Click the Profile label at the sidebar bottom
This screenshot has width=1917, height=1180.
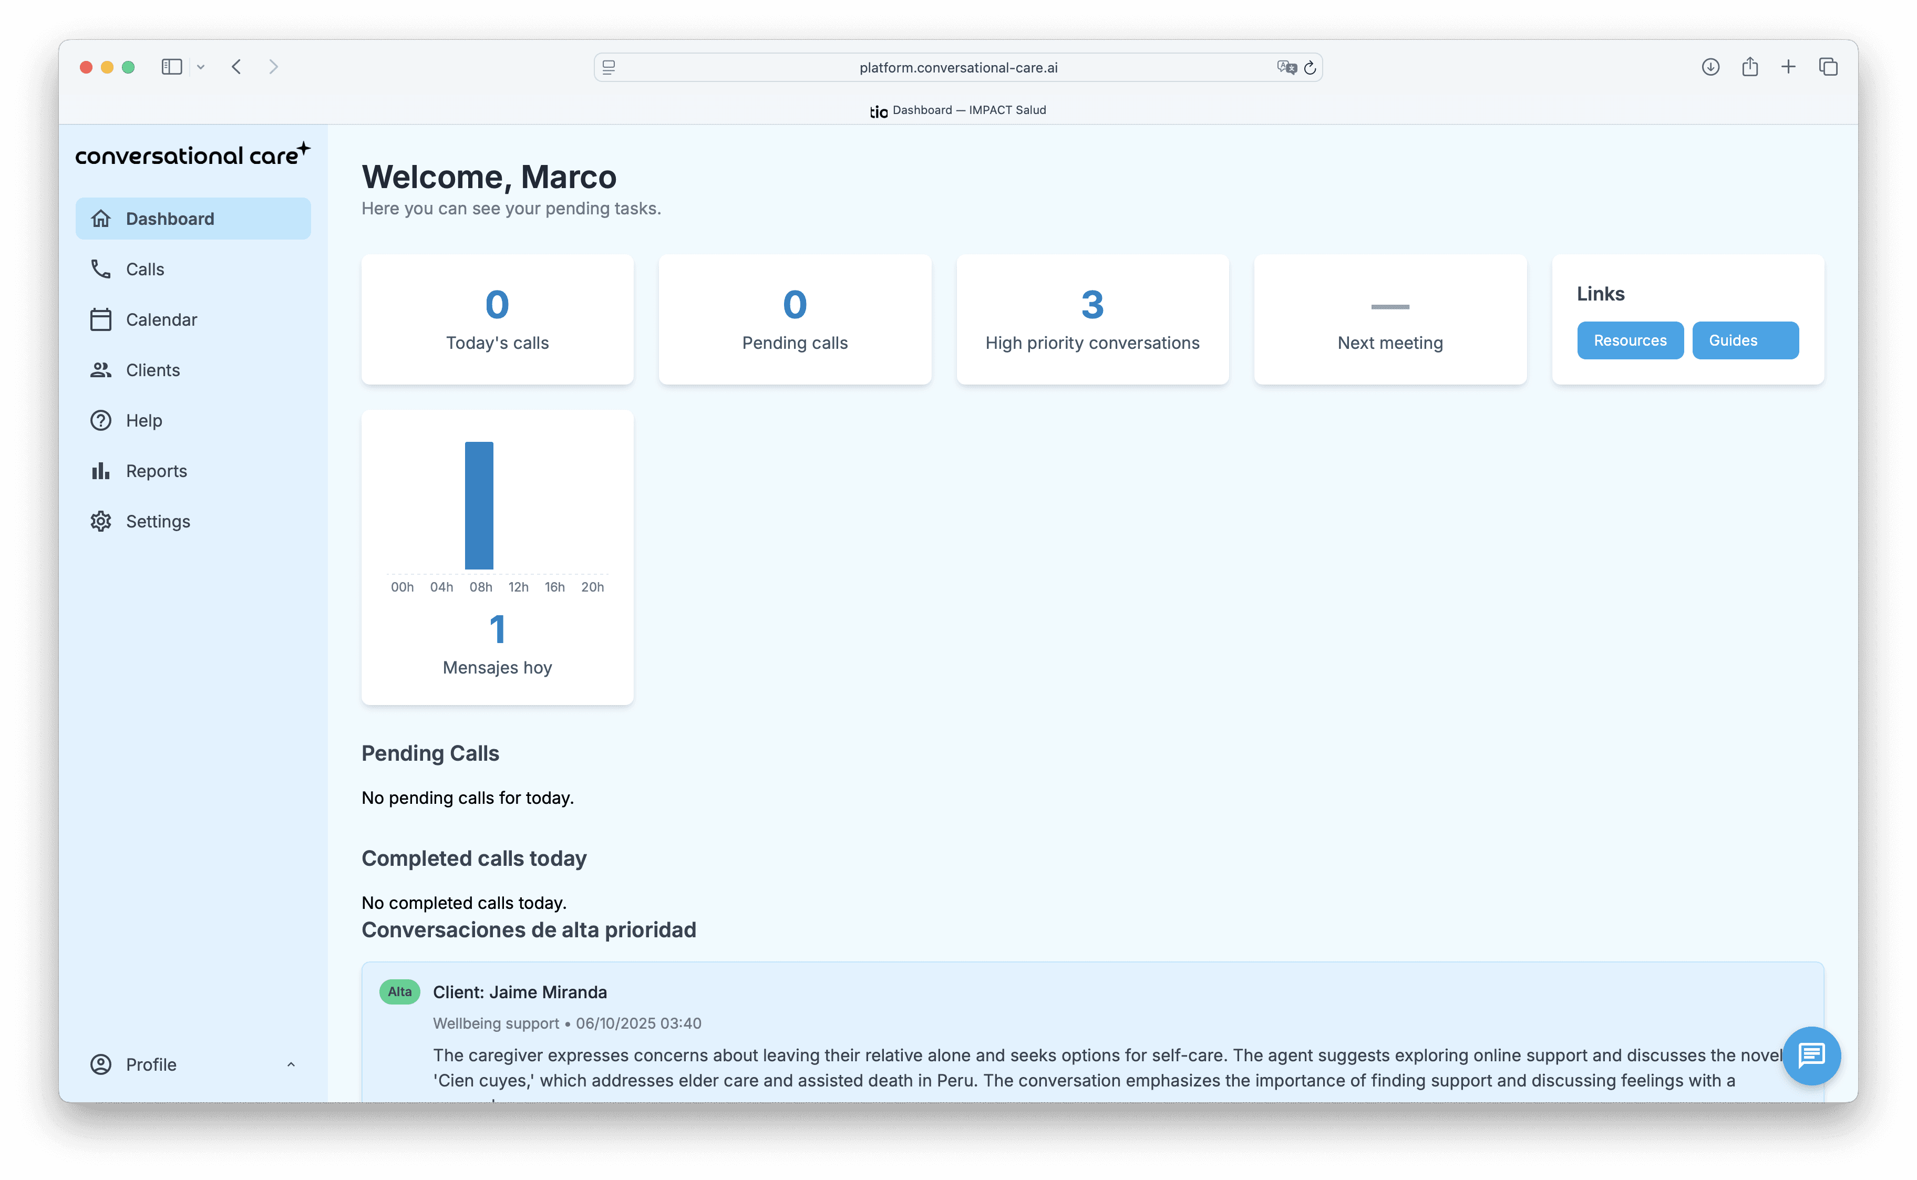click(151, 1064)
